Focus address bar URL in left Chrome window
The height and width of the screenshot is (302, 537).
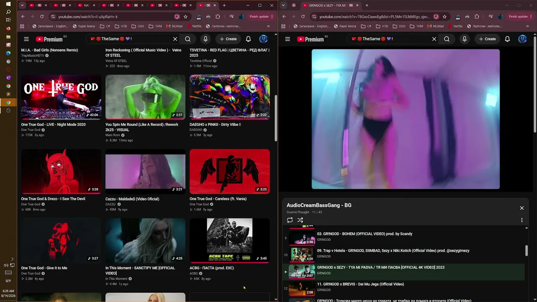88,17
